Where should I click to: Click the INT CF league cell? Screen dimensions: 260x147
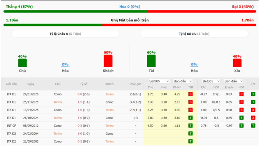click(11, 126)
